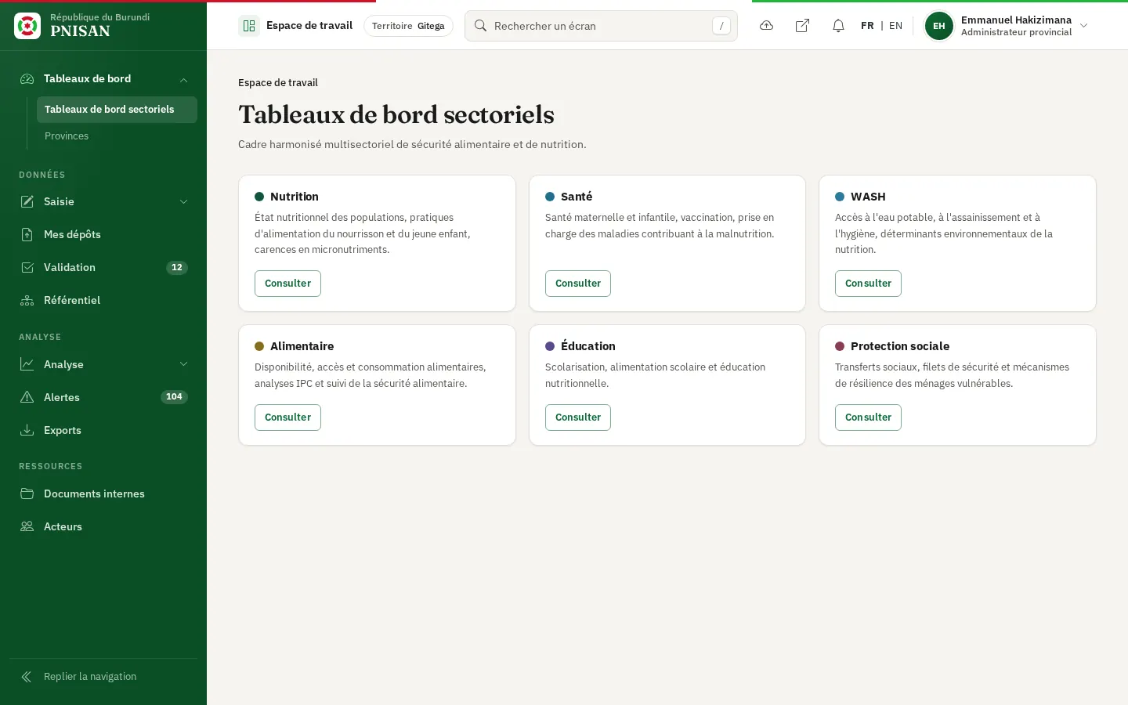Click the Nutrition green color dot
Image resolution: width=1128 pixels, height=705 pixels.
coord(259,197)
